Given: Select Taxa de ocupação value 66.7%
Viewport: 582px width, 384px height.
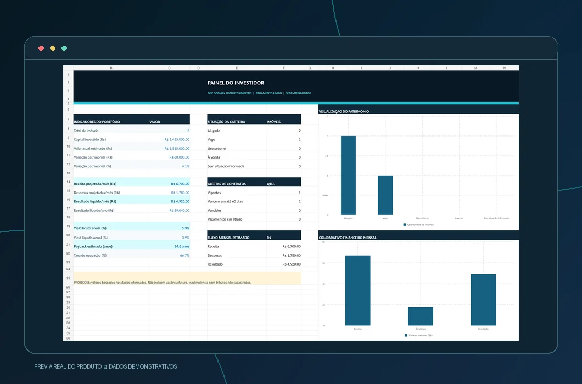Looking at the screenshot, I should tap(184, 255).
